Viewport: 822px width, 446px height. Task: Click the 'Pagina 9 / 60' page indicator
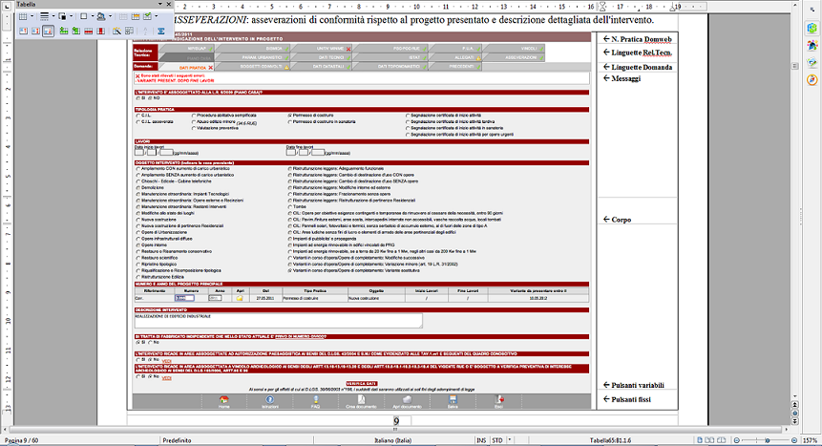coord(21,440)
